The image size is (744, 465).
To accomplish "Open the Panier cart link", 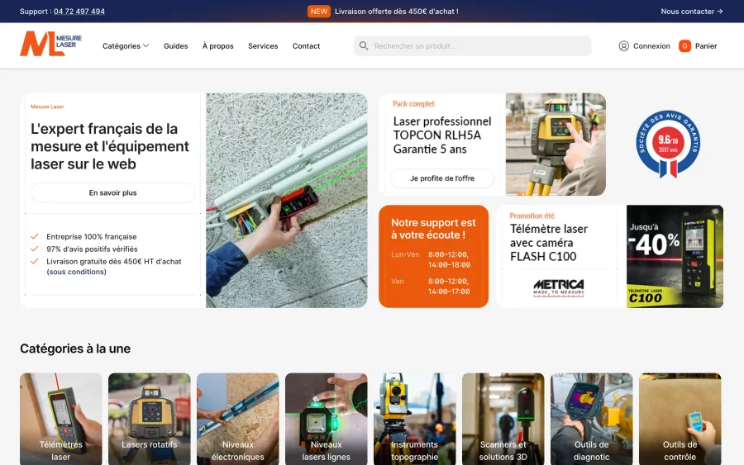I will click(x=706, y=46).
